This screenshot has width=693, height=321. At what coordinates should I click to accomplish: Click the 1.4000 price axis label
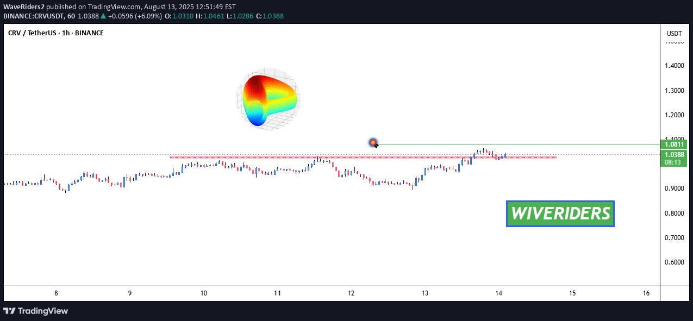(x=675, y=66)
